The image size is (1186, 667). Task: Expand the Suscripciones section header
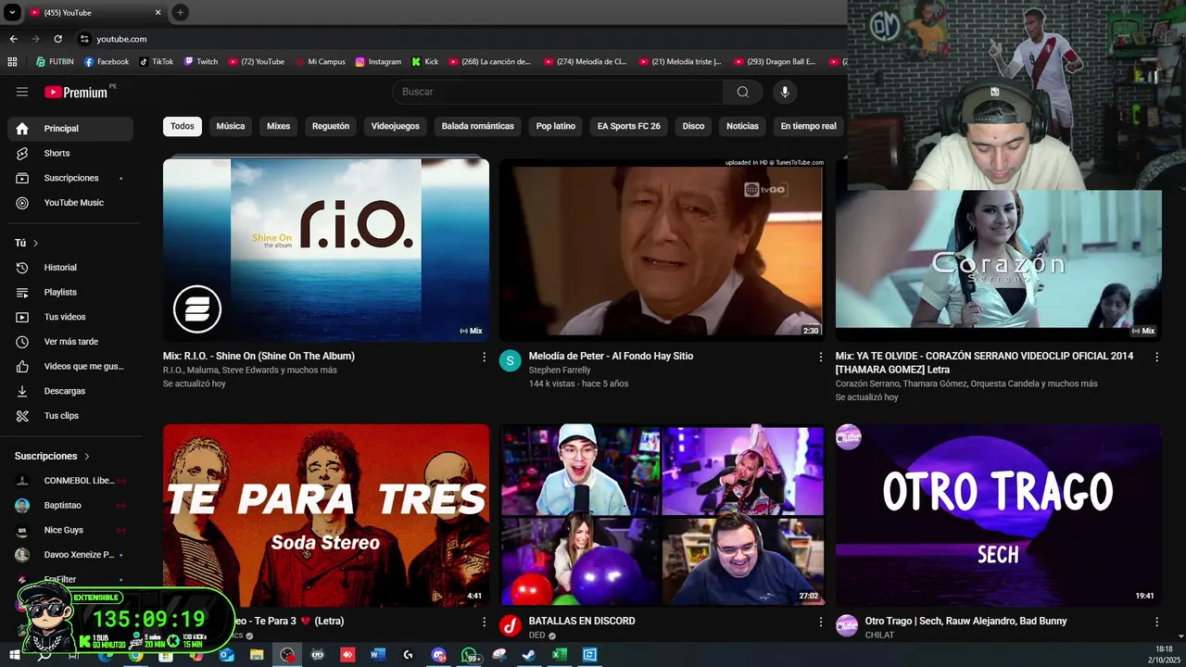click(53, 456)
